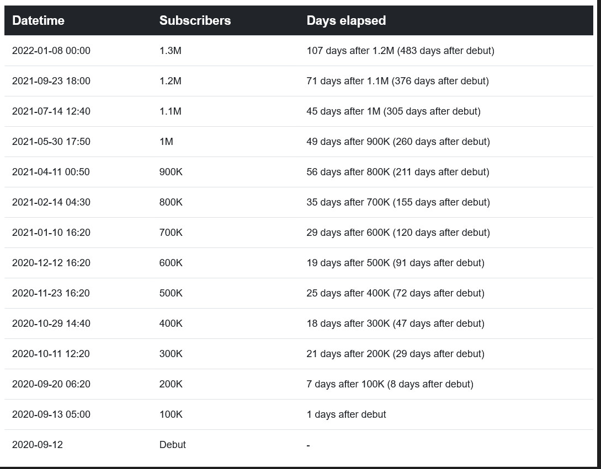Click the Debut cell in Subscribers column
The width and height of the screenshot is (601, 469).
point(172,445)
